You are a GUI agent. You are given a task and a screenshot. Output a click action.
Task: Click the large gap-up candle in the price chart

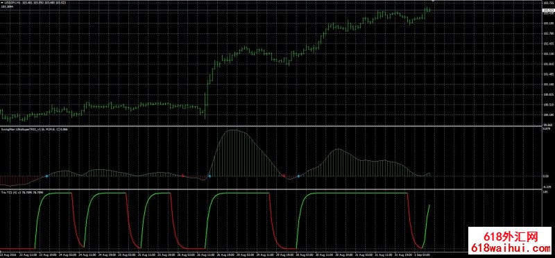click(205, 105)
